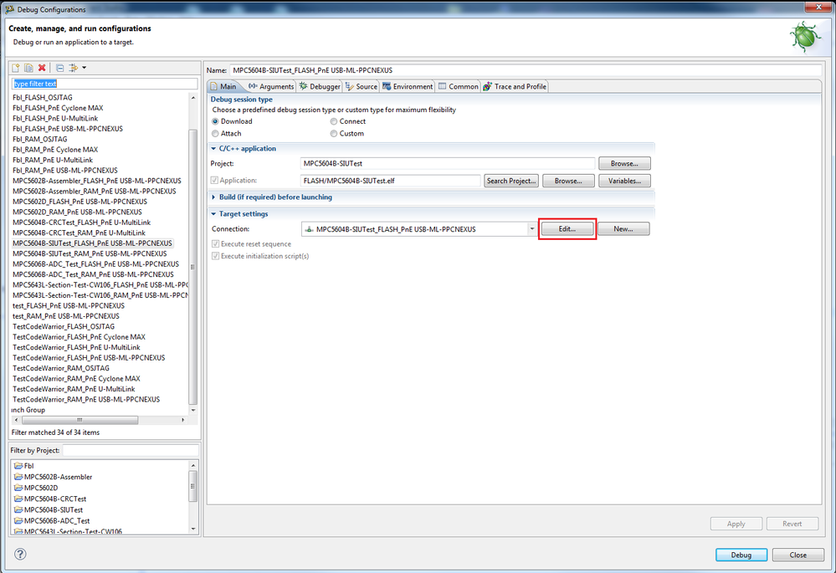Click the Filter by Project field
This screenshot has height=573, width=836.
pyautogui.click(x=131, y=450)
